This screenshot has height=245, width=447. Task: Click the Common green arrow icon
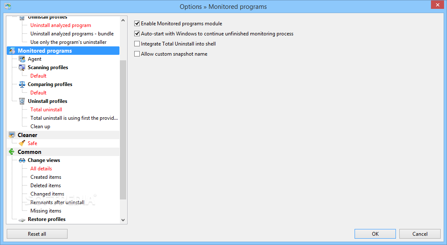tap(12, 152)
